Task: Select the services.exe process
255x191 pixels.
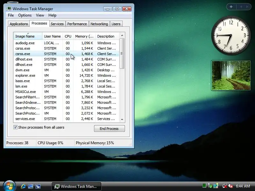Action: [x=66, y=119]
